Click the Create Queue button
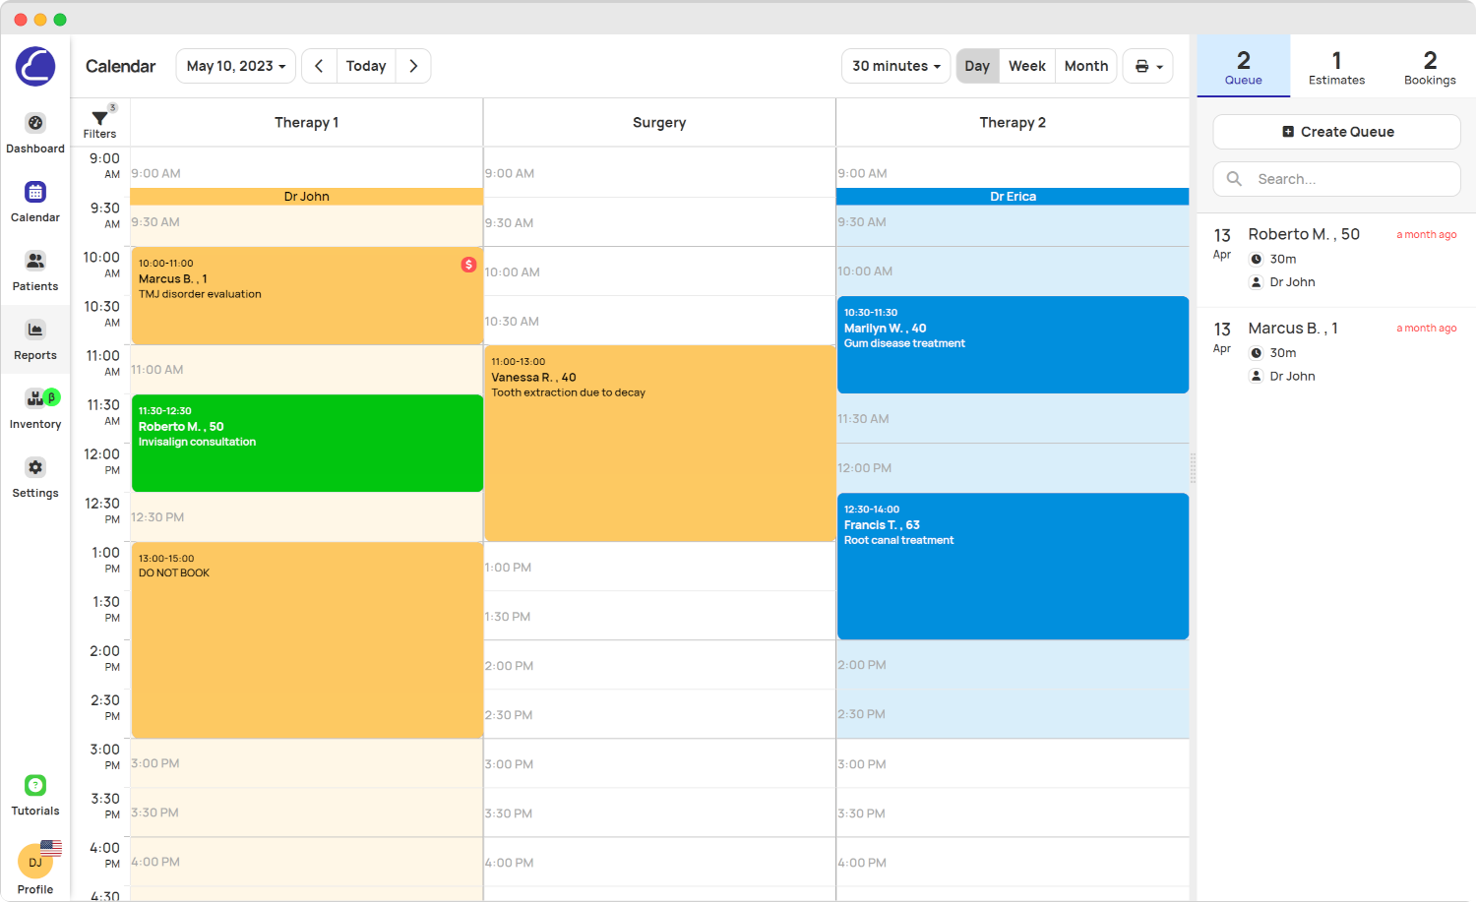 coord(1337,132)
